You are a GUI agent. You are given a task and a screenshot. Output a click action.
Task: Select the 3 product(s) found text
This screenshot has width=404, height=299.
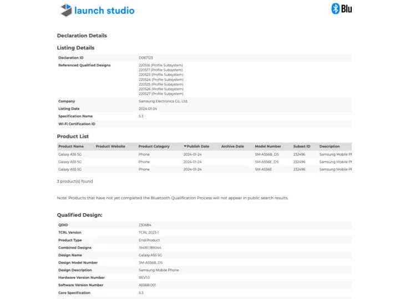click(75, 181)
